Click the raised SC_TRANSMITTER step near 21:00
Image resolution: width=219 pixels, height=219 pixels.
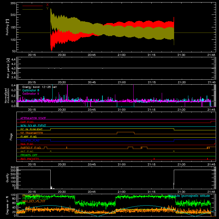pos(126,132)
